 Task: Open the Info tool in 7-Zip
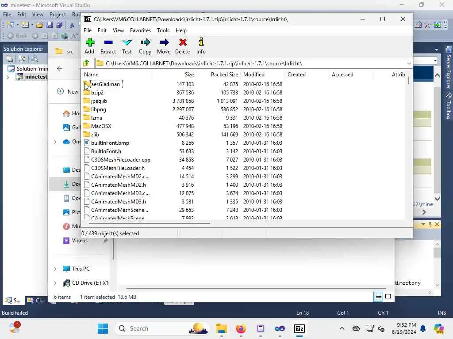pyautogui.click(x=201, y=46)
